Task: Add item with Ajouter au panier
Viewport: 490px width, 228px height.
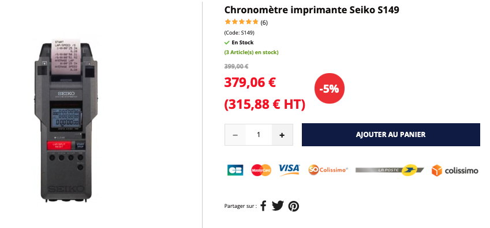Action: pos(391,135)
